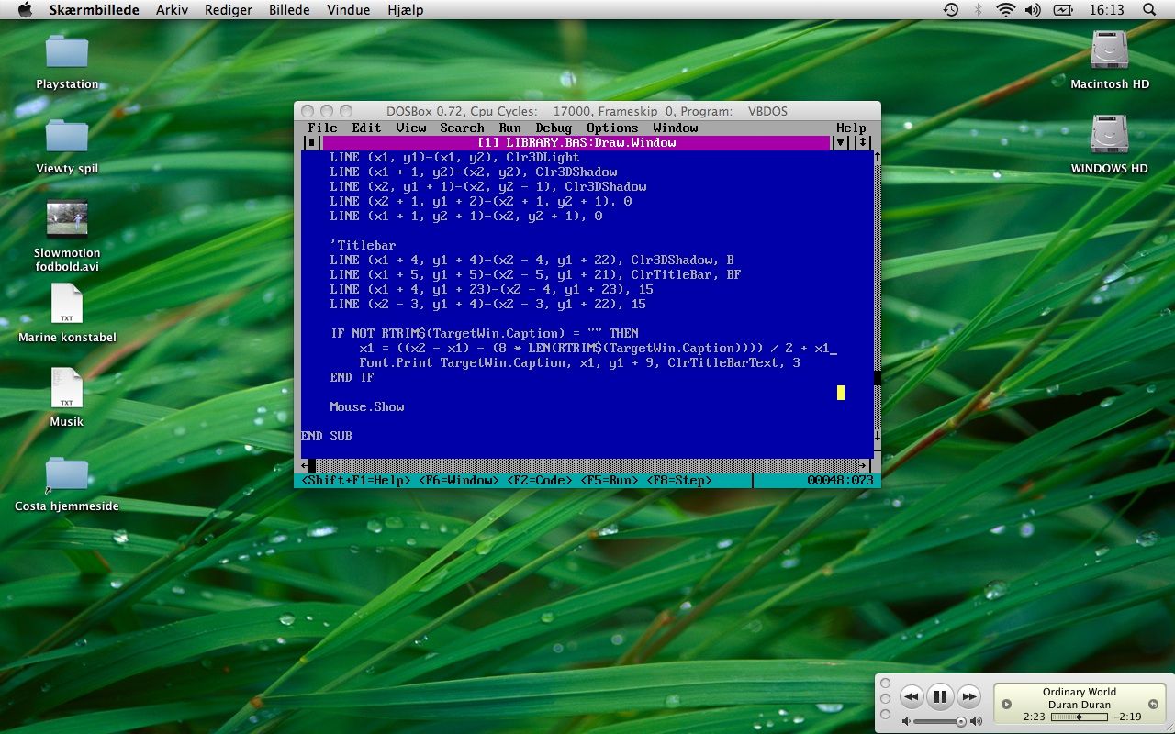
Task: Open the procedure dropdown arrow on LIBRARY.BAS title bar
Action: click(840, 142)
